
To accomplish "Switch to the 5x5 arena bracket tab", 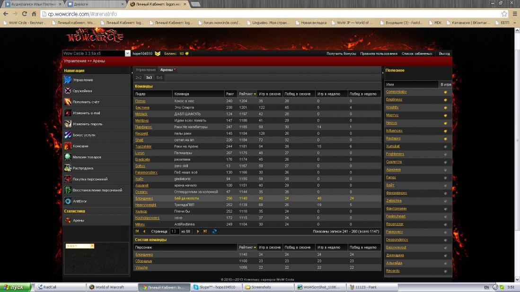I will coord(159,77).
